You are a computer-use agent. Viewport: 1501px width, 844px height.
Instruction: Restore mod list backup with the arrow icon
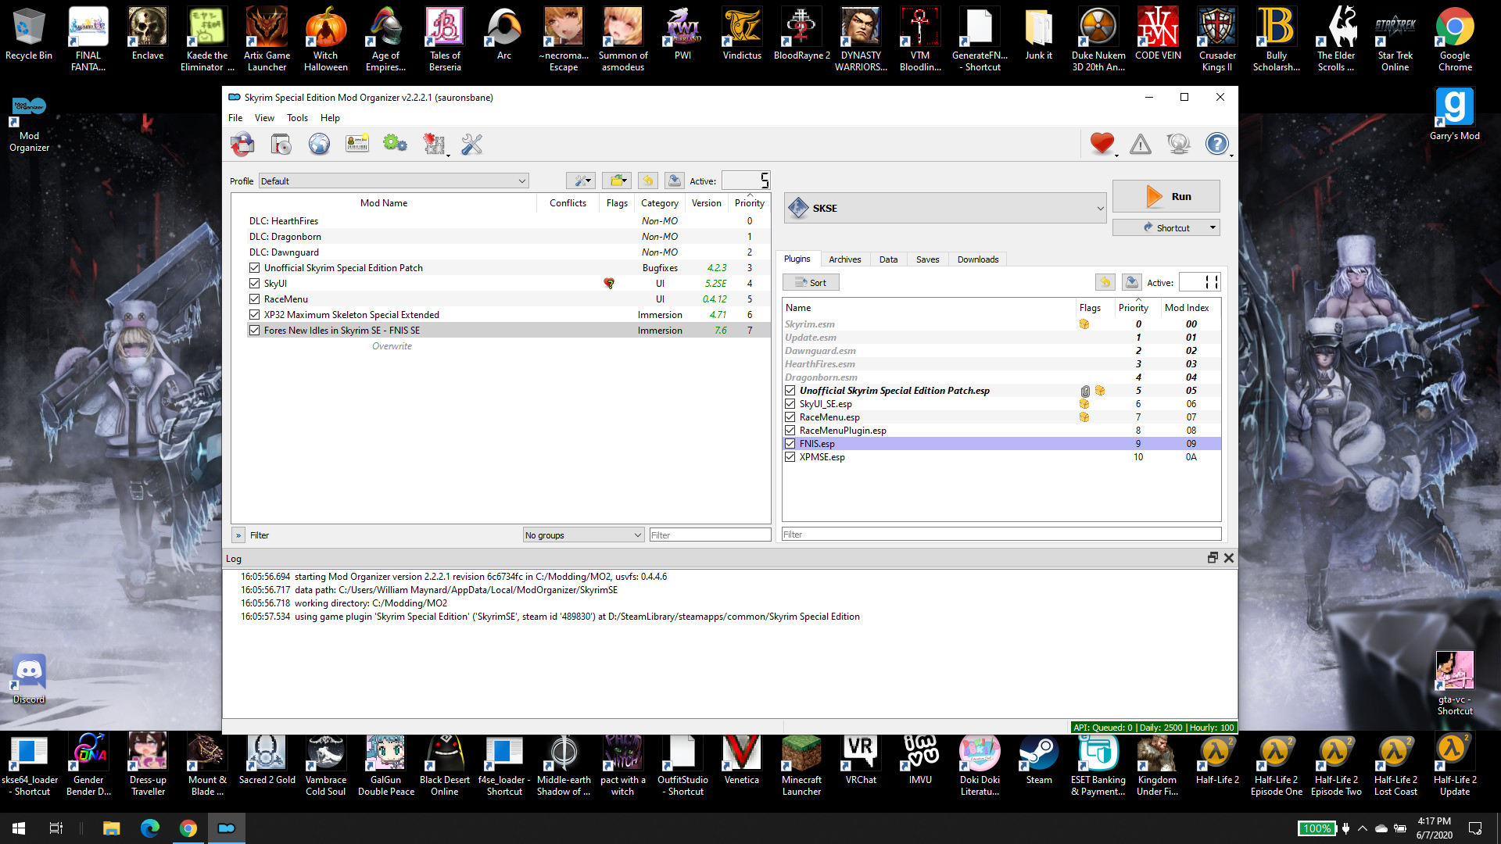(648, 181)
